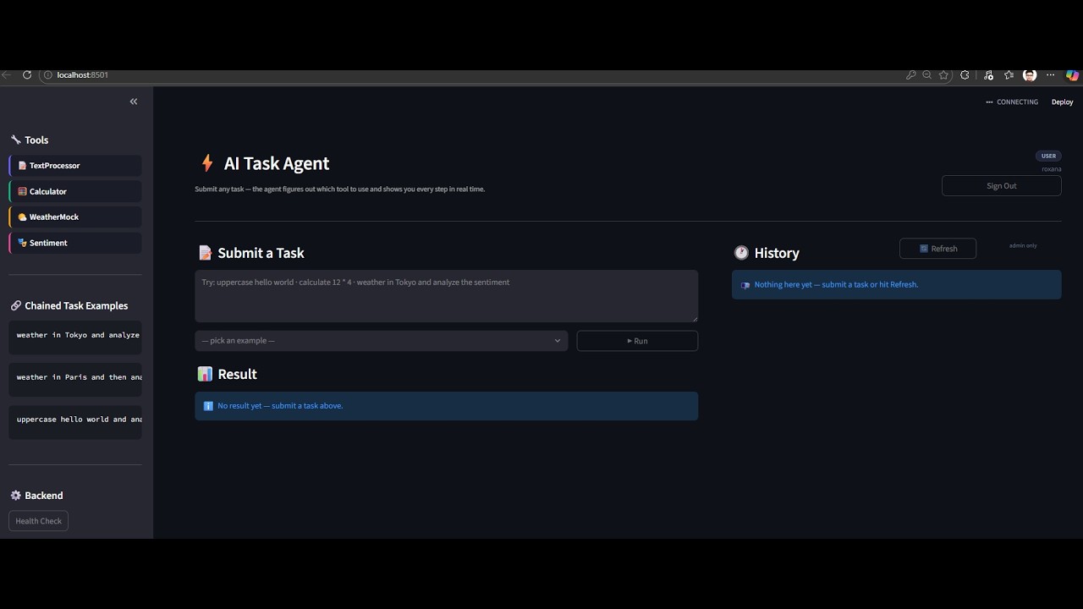This screenshot has width=1083, height=609.
Task: Click the Run button
Action: [637, 341]
